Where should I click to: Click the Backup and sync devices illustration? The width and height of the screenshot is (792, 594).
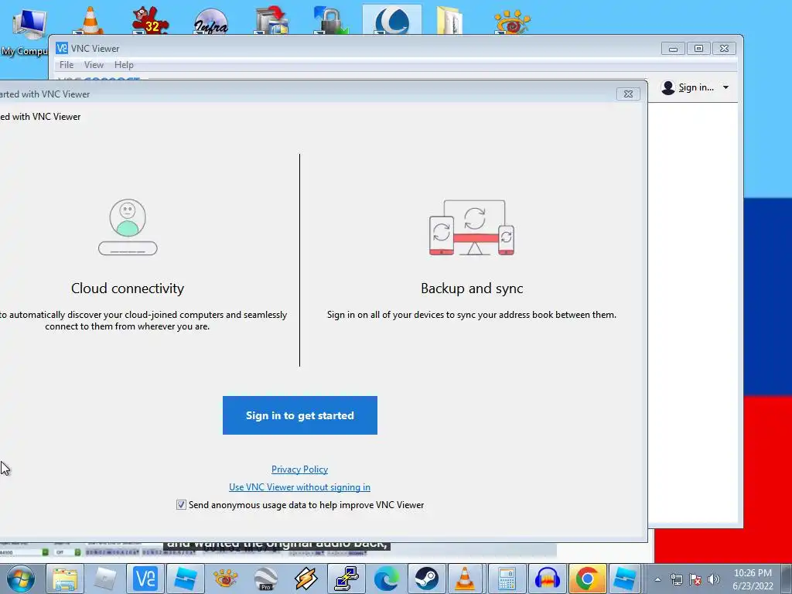tap(472, 227)
